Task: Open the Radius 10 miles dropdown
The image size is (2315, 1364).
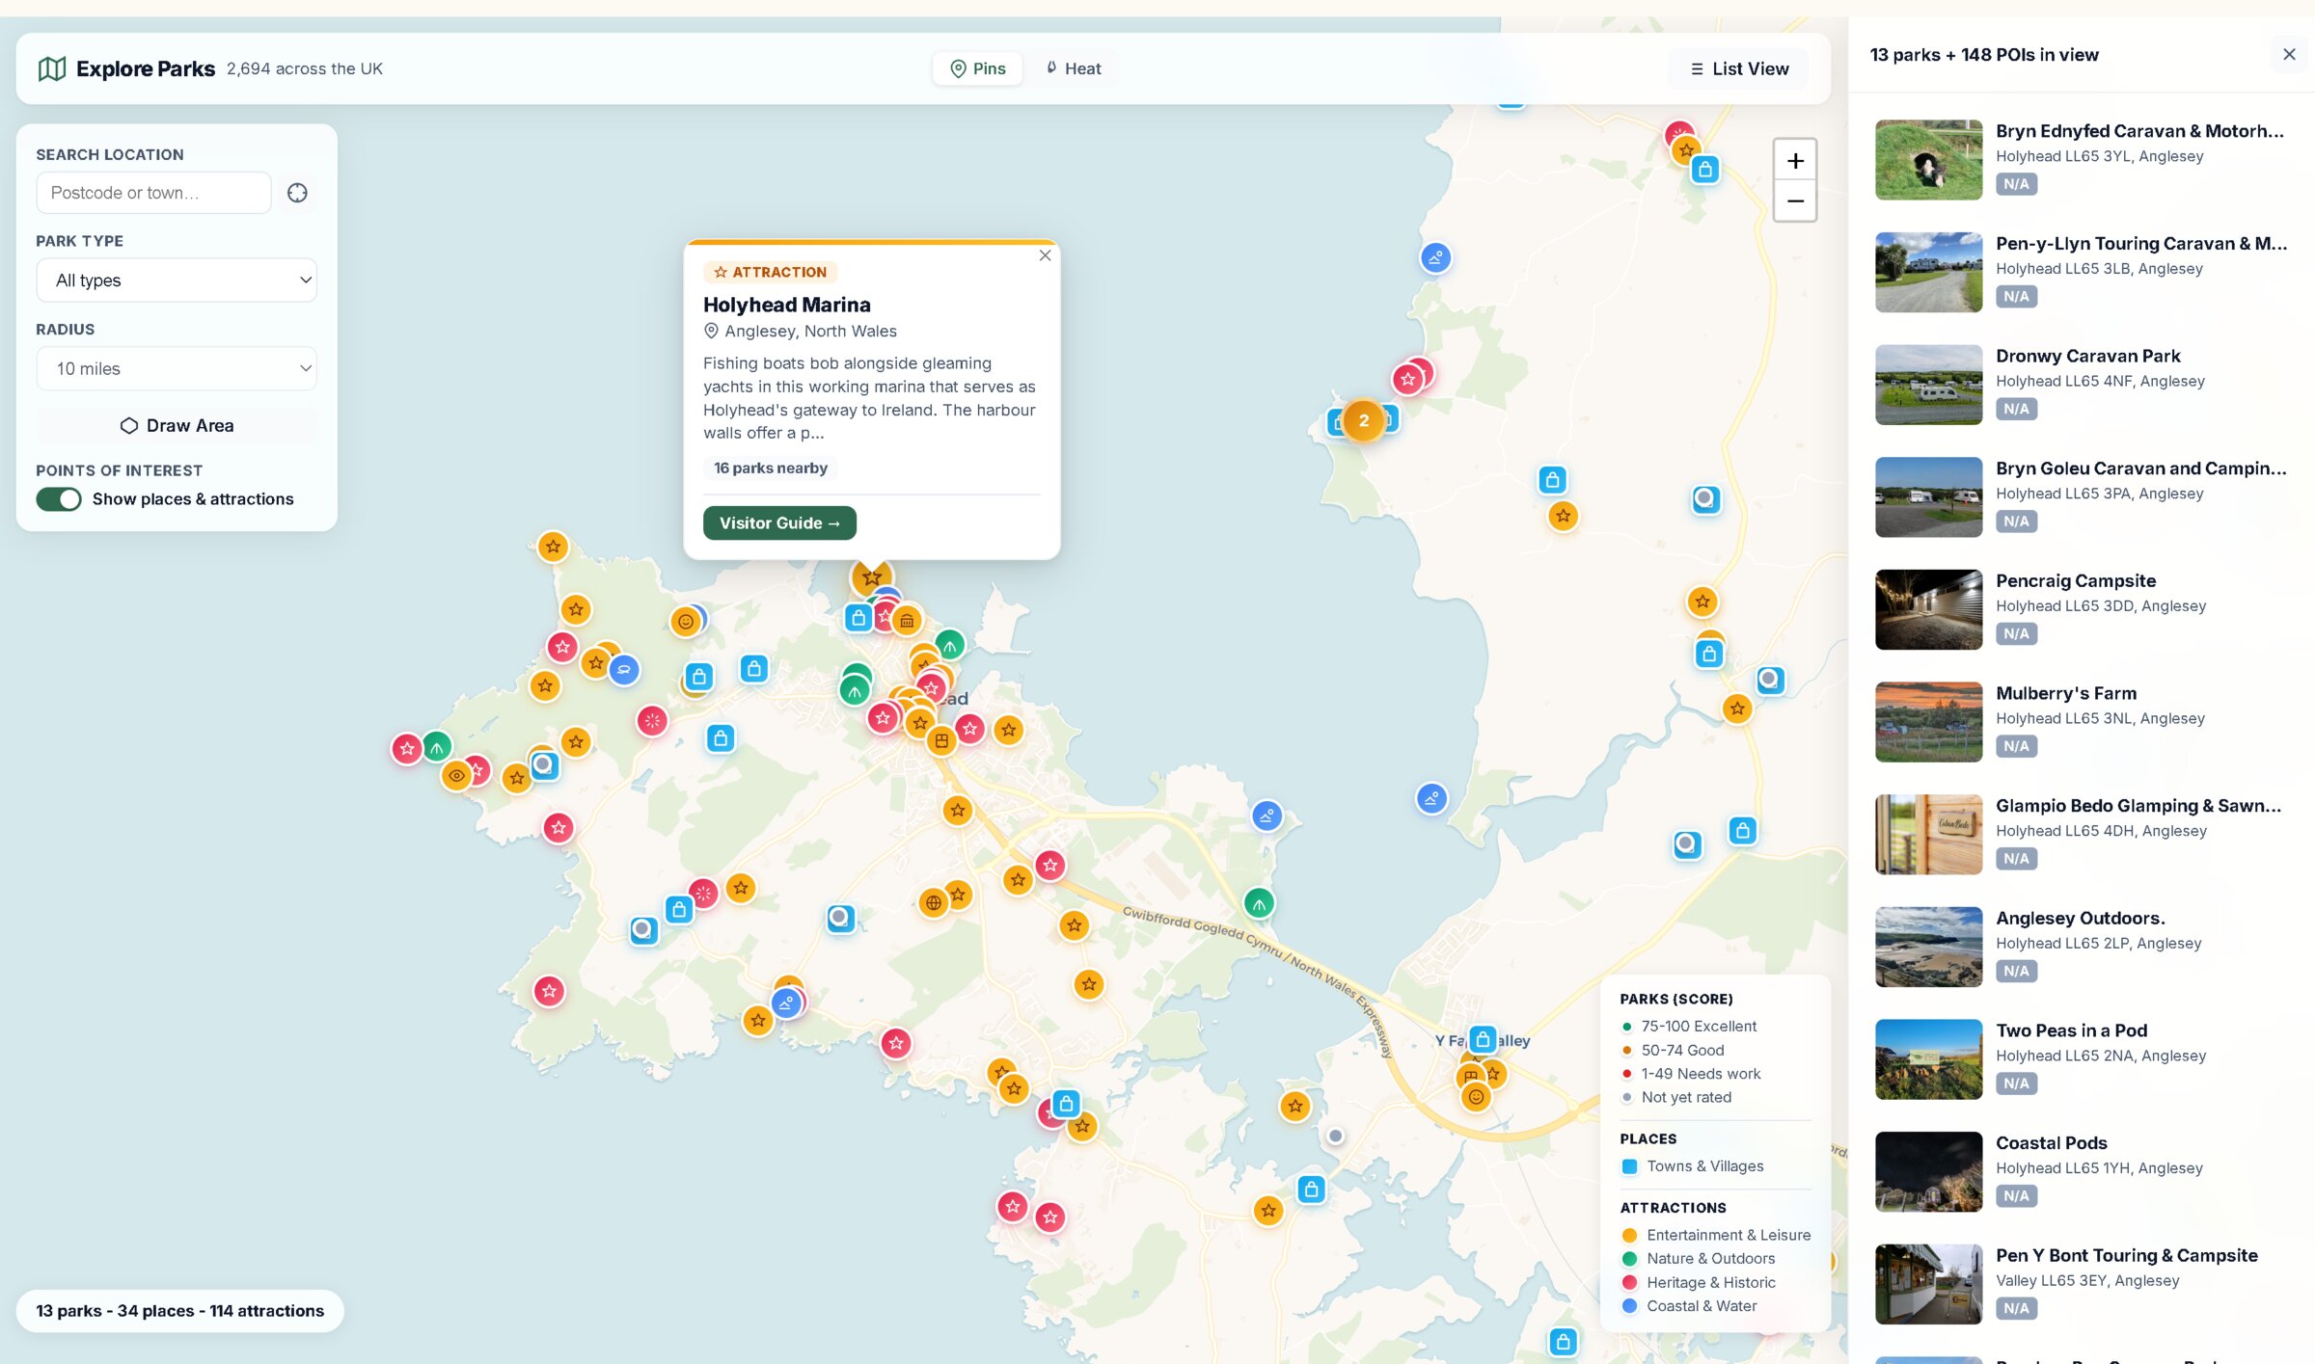Action: pos(177,368)
